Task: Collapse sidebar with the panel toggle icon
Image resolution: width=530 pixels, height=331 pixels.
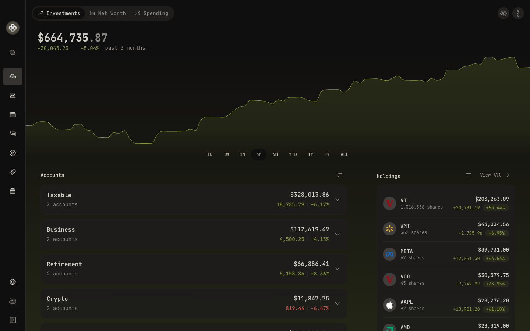Action: (13, 320)
